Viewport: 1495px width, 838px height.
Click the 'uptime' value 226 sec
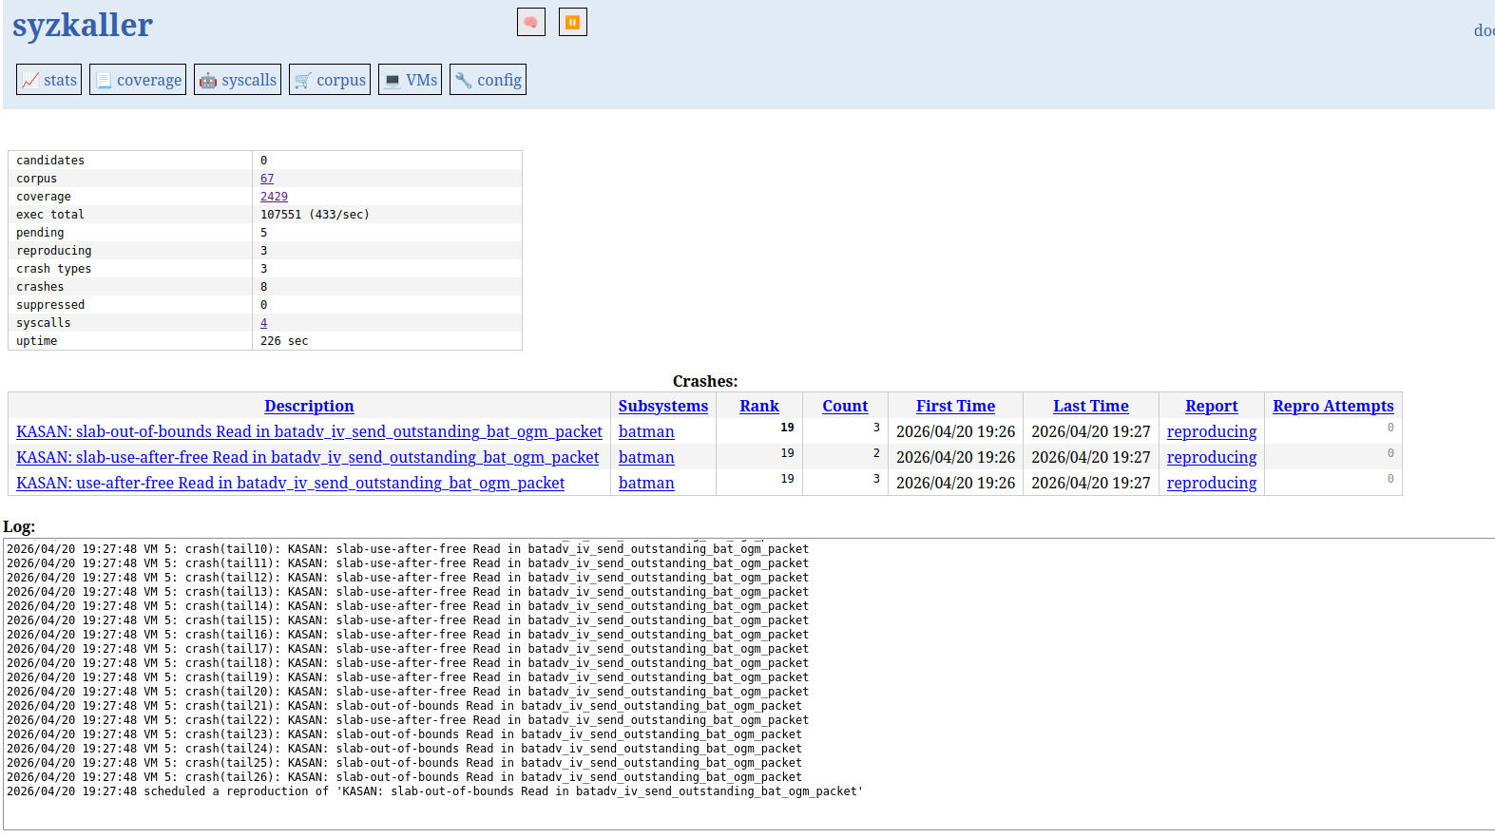point(284,341)
